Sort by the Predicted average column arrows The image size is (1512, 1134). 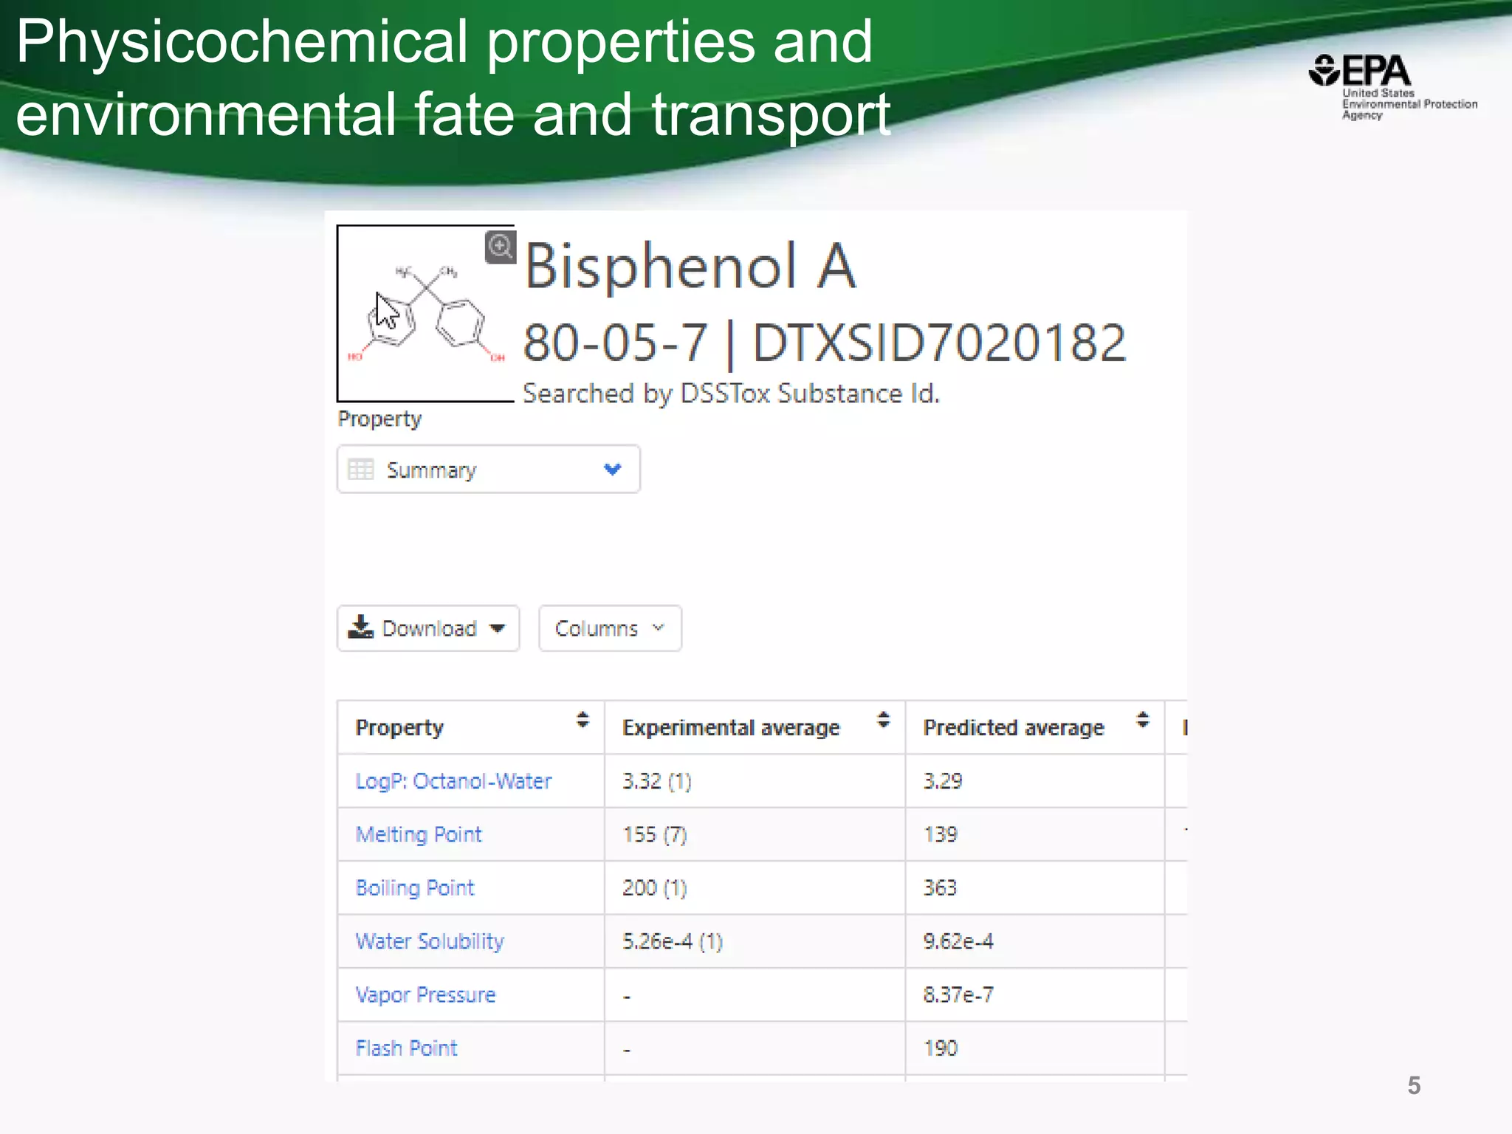pyautogui.click(x=1143, y=720)
